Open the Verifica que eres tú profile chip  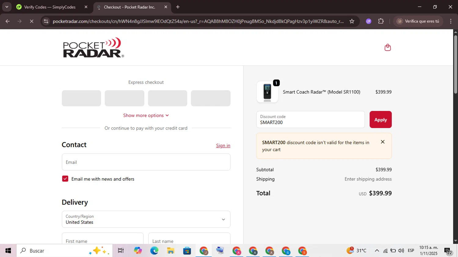pyautogui.click(x=418, y=21)
